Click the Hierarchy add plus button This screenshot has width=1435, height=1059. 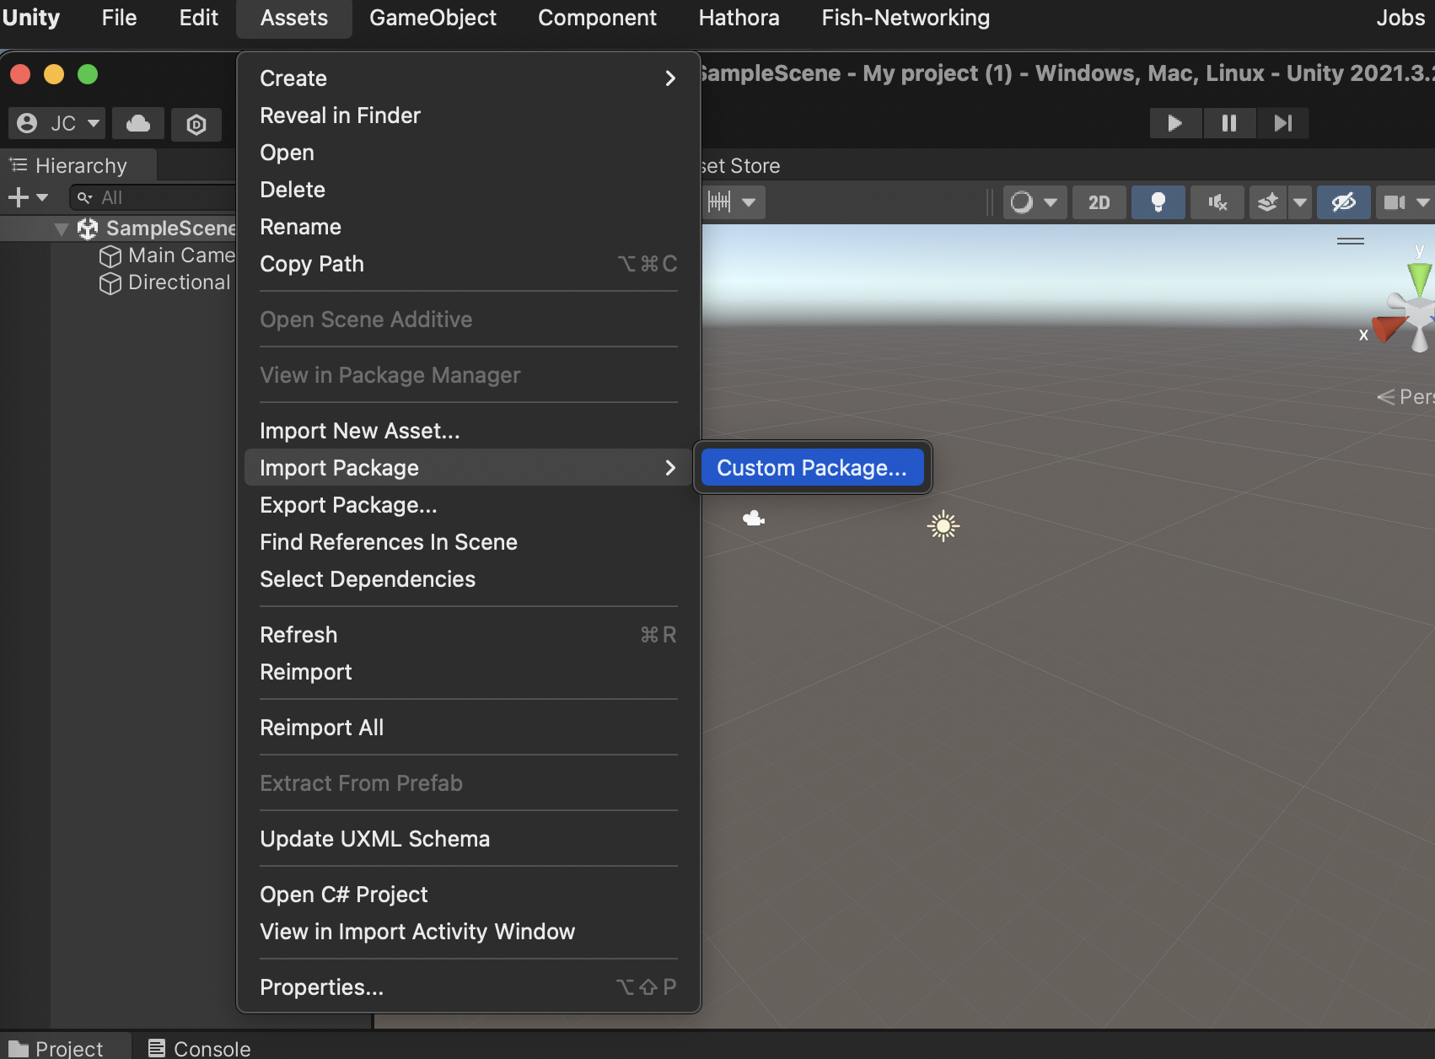(x=19, y=197)
